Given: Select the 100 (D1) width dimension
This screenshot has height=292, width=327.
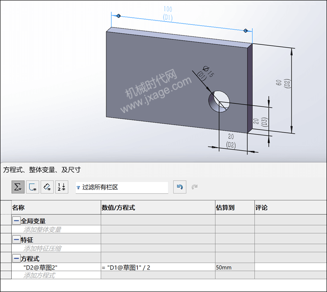Looking at the screenshot, I should (168, 14).
